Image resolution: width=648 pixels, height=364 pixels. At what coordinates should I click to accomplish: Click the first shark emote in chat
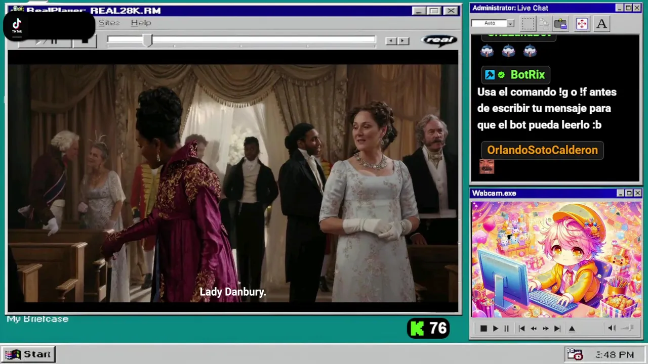click(x=487, y=51)
